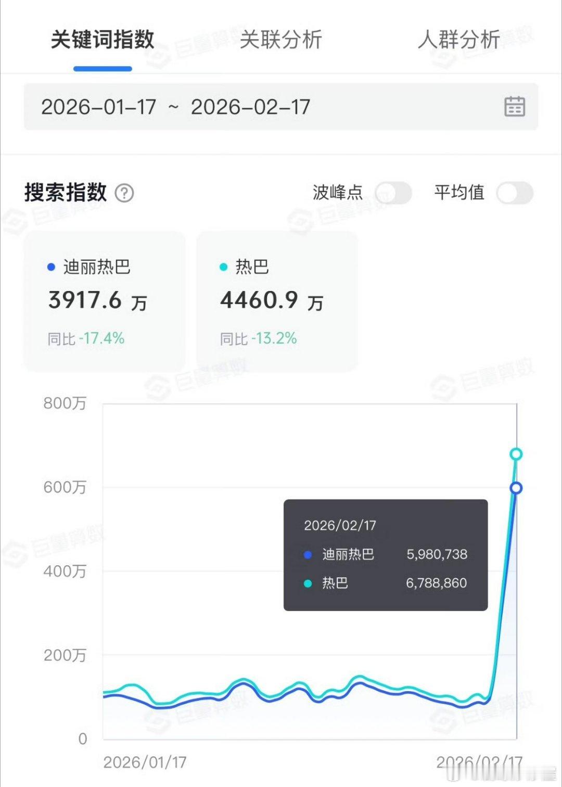
Task: Select the 热巴 keyword card
Action: [277, 301]
